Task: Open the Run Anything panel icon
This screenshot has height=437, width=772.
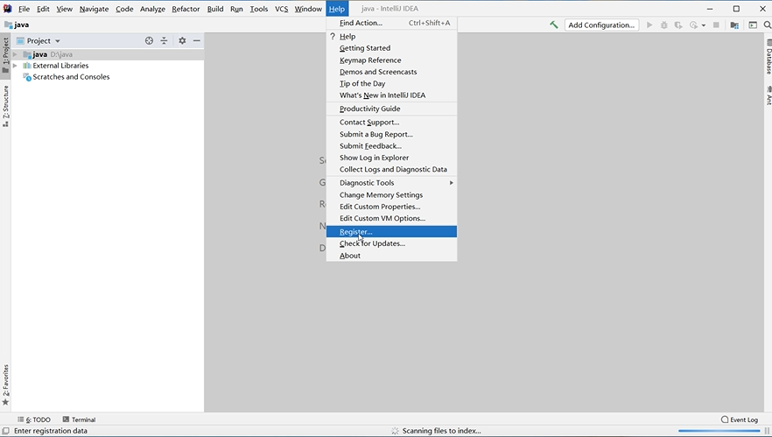Action: 753,25
